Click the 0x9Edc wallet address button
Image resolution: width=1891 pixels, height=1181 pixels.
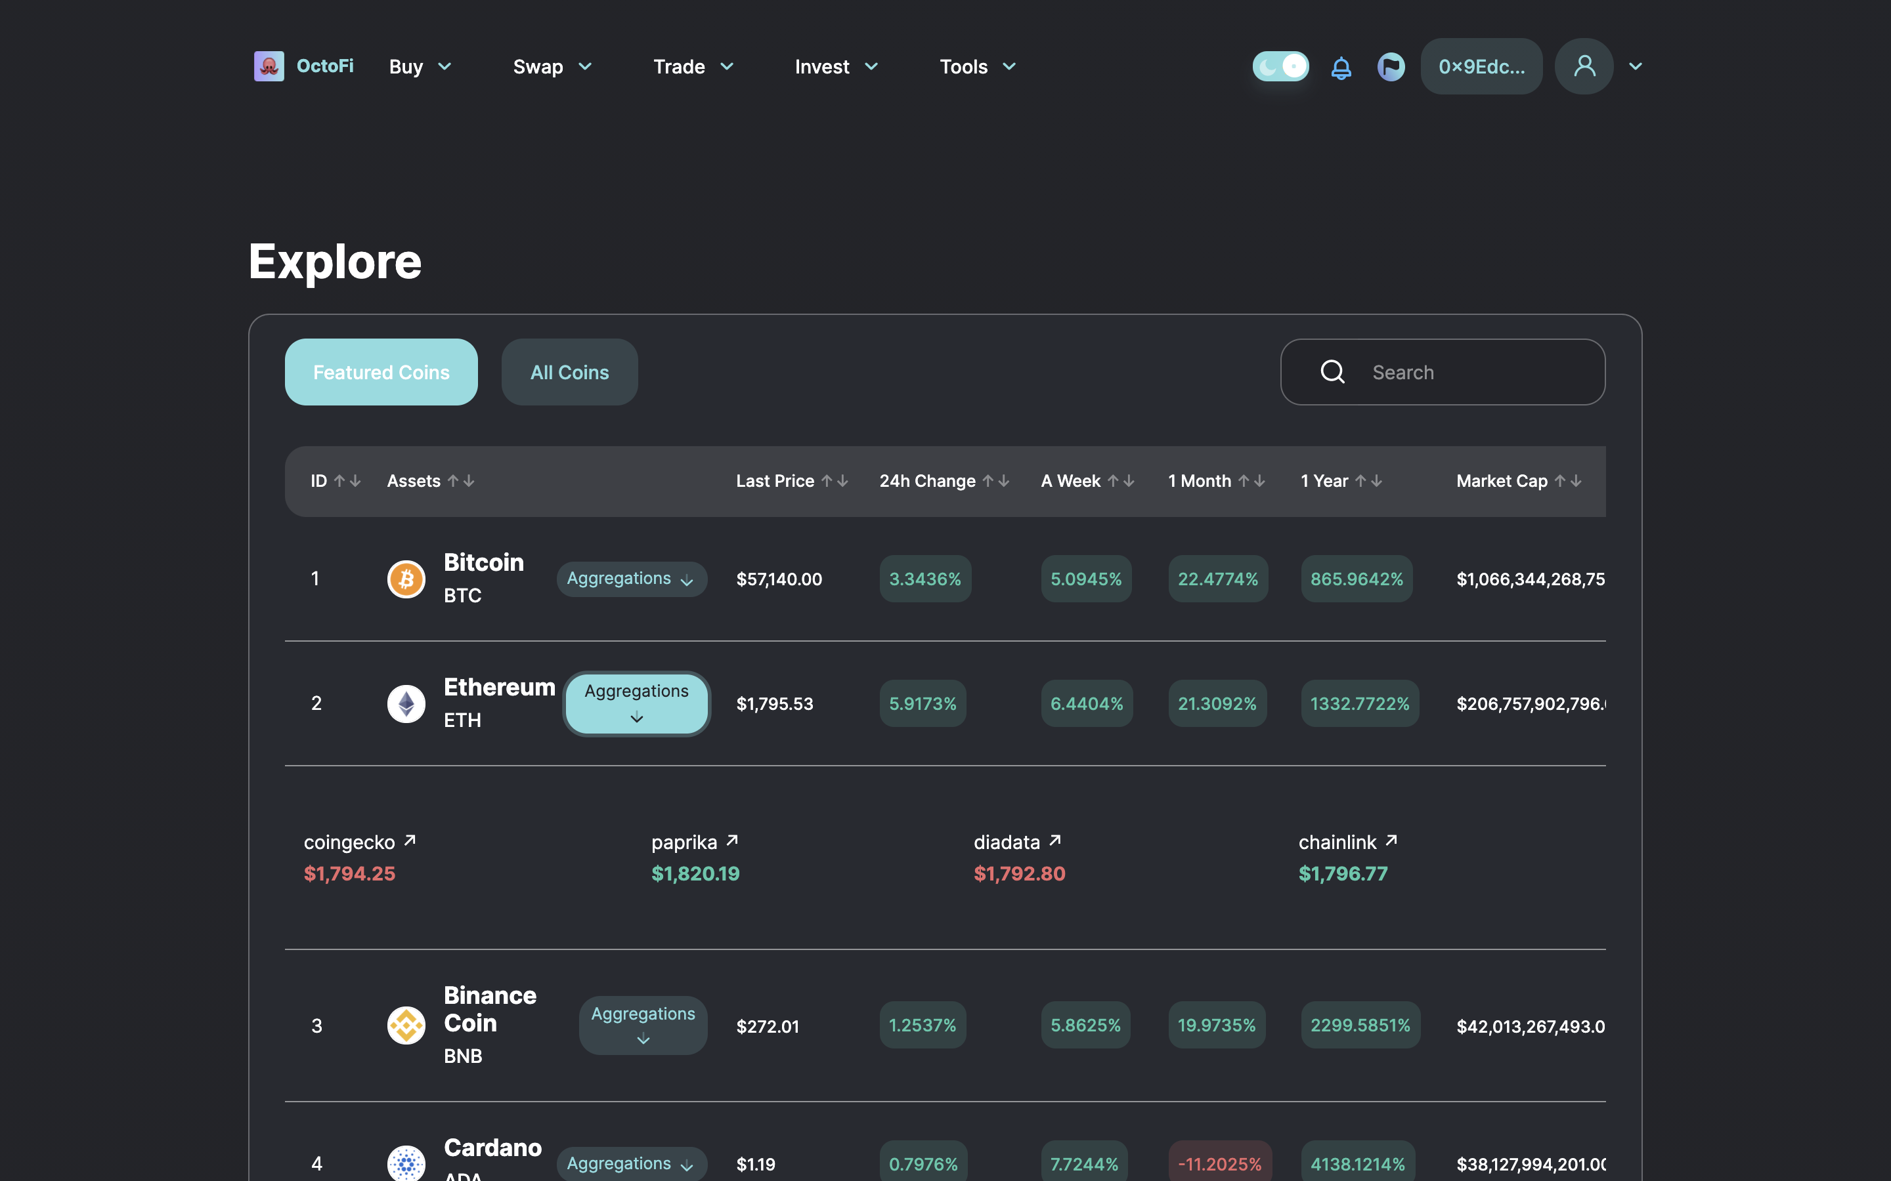pyautogui.click(x=1481, y=66)
